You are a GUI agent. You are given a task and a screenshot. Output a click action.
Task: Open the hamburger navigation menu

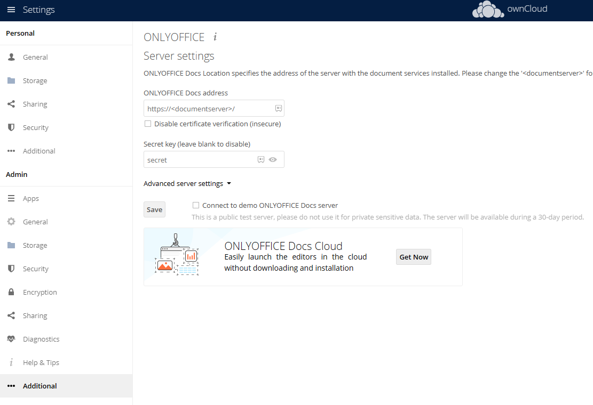click(x=11, y=10)
